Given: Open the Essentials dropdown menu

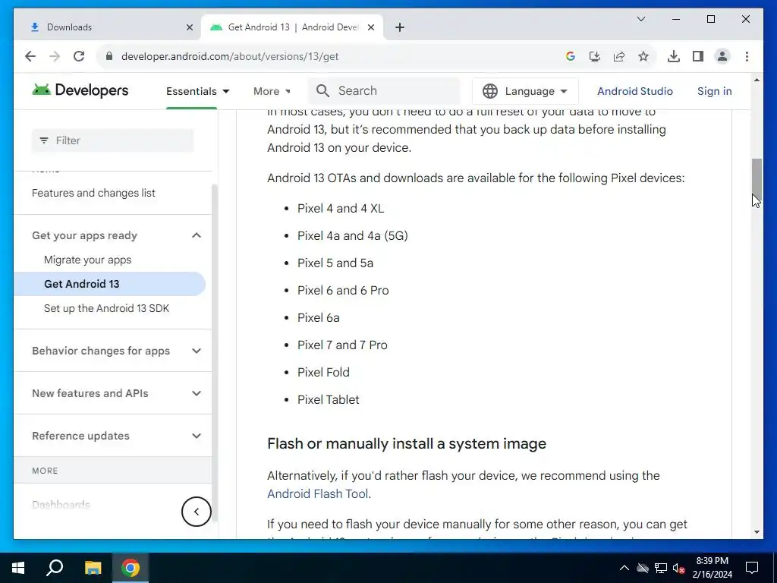Looking at the screenshot, I should (x=198, y=91).
